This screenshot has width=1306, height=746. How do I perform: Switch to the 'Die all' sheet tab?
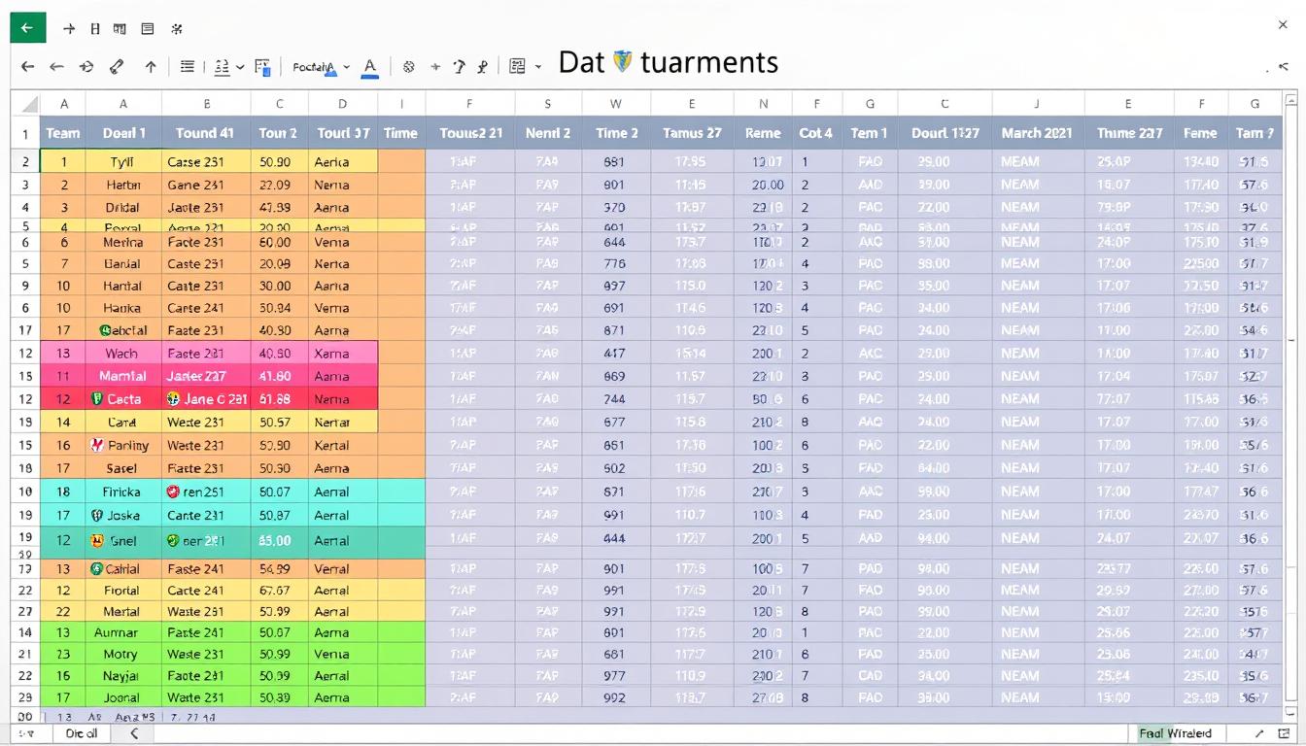pos(82,733)
